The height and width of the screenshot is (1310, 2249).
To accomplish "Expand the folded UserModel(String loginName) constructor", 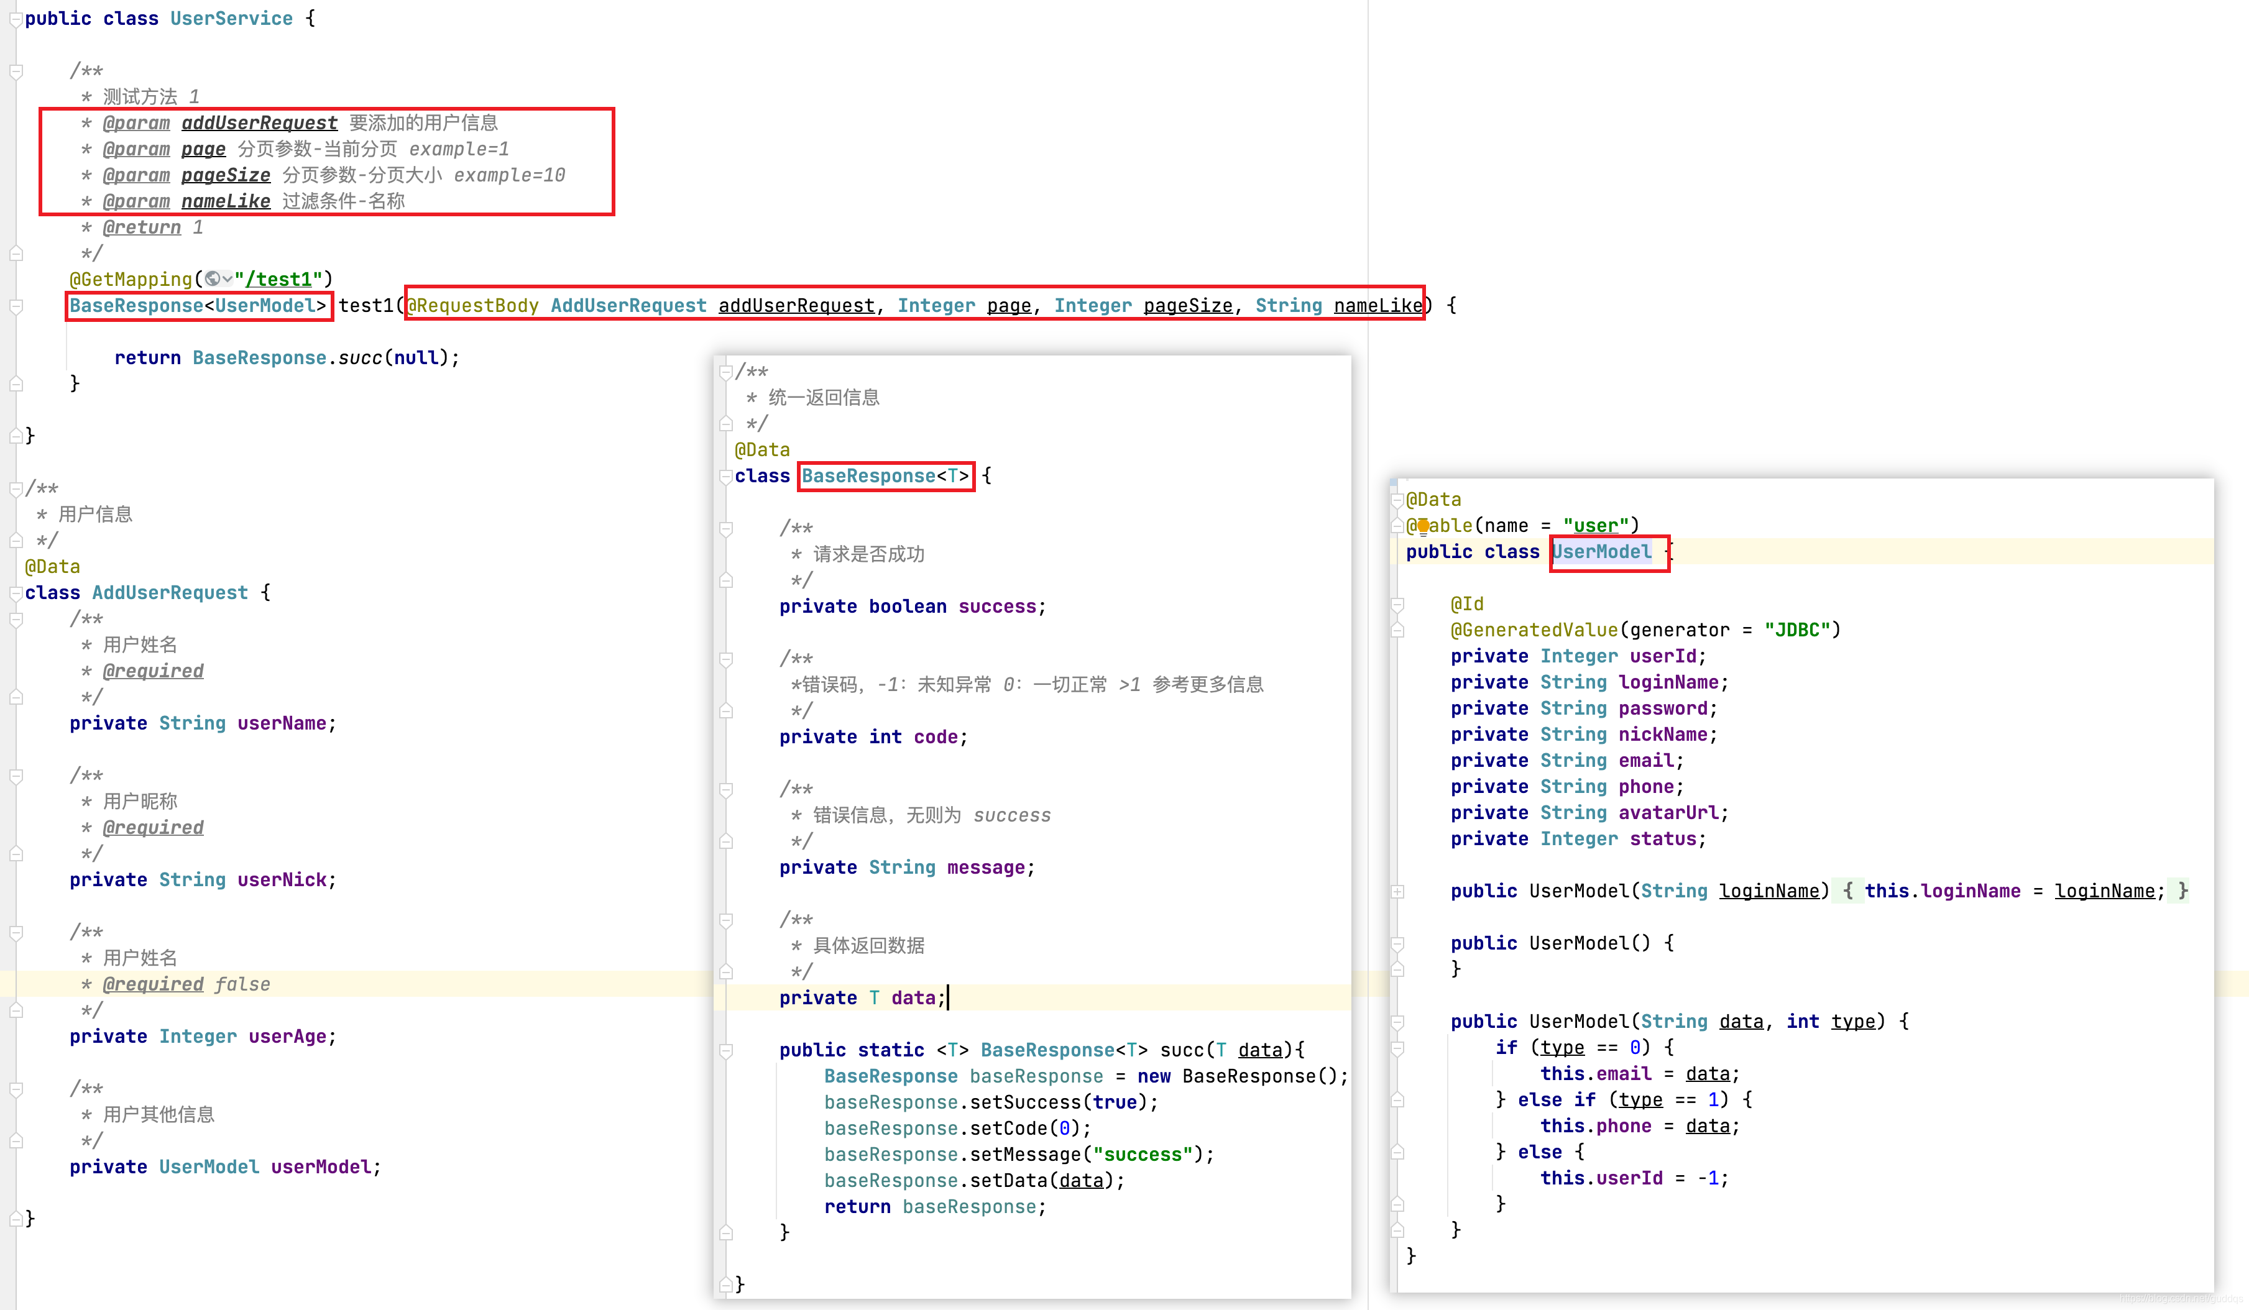I will tap(1397, 892).
